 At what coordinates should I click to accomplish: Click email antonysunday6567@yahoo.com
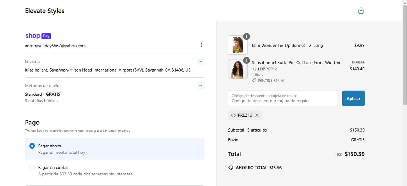(55, 46)
